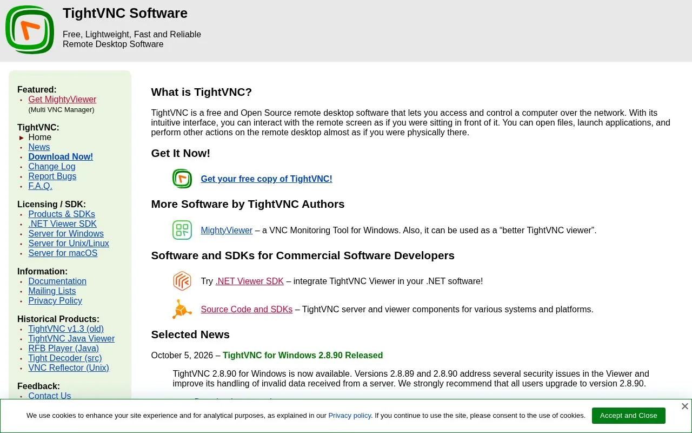Click the 'Selected News' heading
Screen dimensions: 692x433
click(190, 334)
